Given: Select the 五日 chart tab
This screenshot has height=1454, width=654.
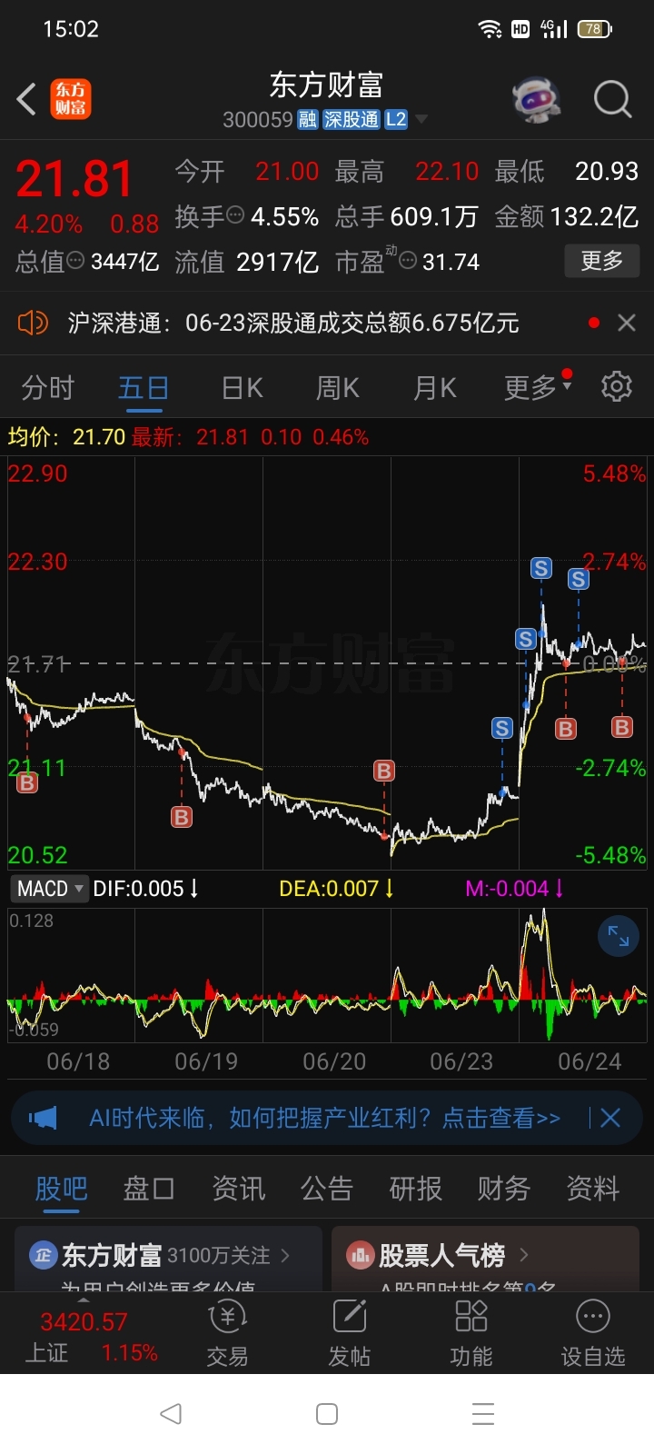Looking at the screenshot, I should [144, 388].
